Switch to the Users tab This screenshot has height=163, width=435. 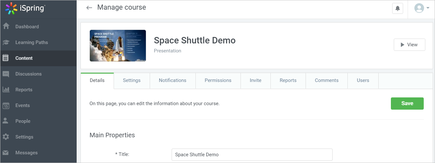coord(363,81)
